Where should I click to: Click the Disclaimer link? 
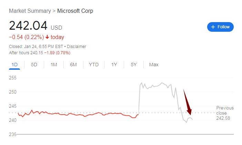(77, 47)
